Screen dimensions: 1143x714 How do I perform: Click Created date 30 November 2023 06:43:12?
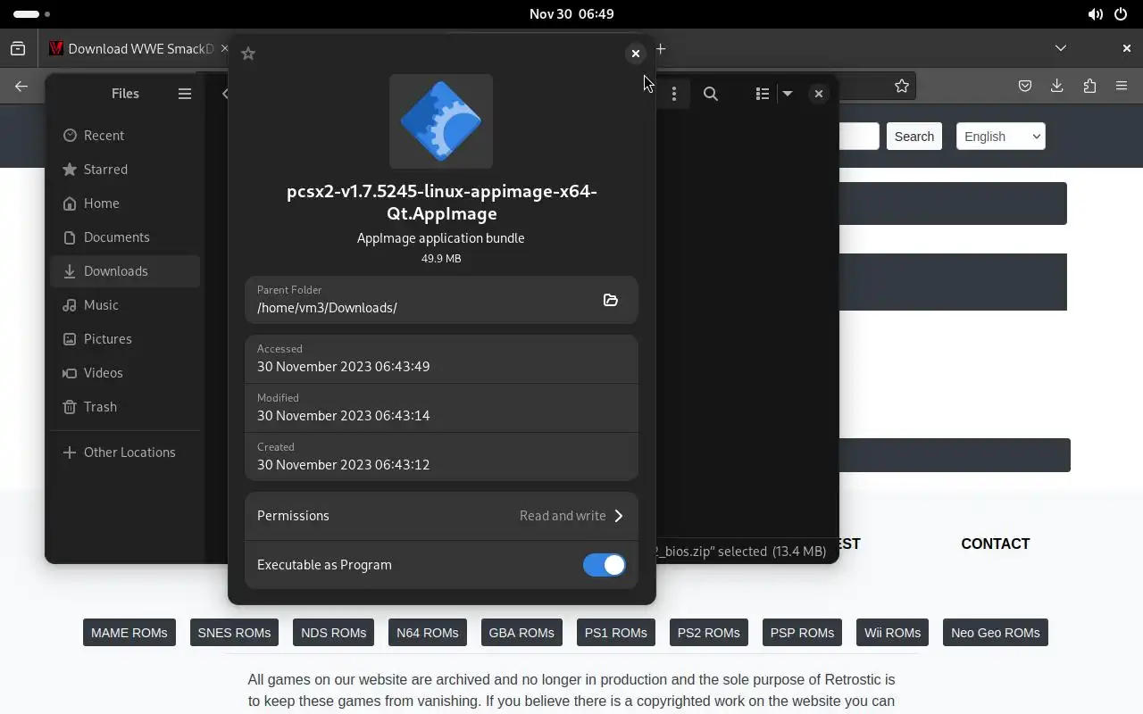(x=344, y=465)
